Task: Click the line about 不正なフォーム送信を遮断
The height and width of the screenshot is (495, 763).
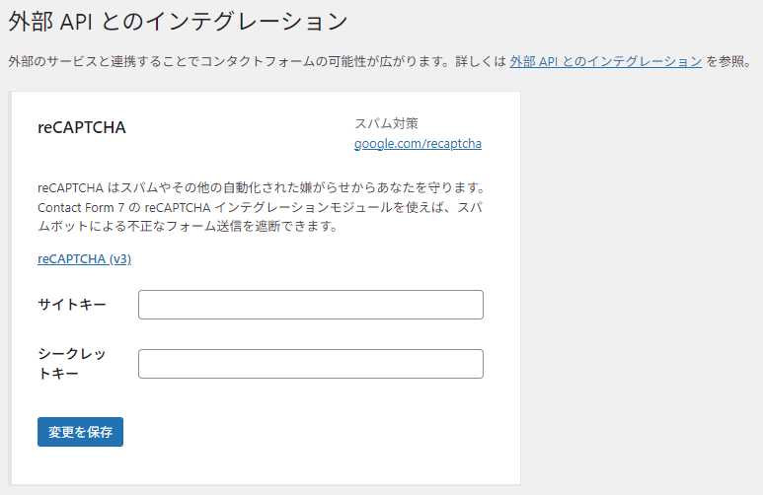Action: (188, 226)
